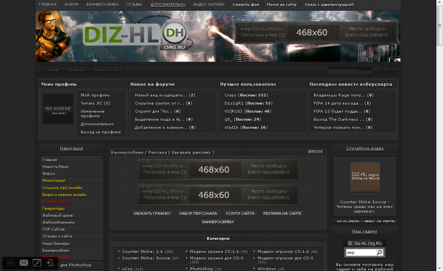Click the magnifier icon in the Diz-HL gadget
443x271 pixels.
tap(379, 252)
